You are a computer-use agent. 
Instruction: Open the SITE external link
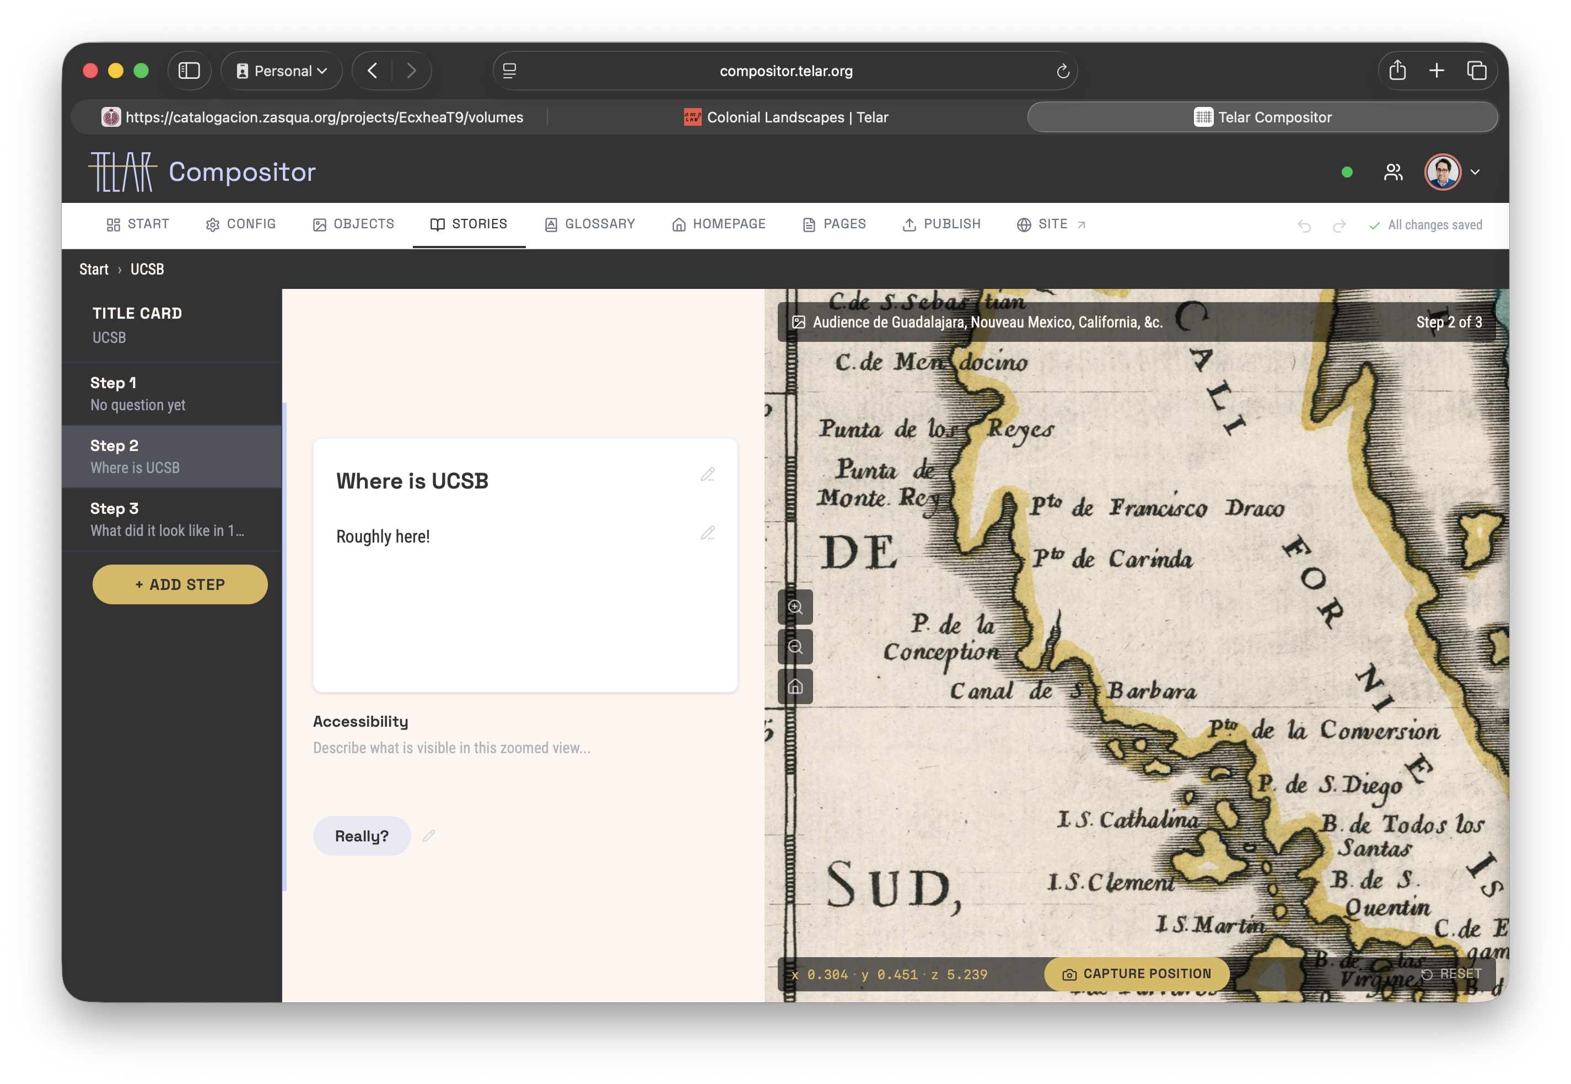click(x=1052, y=224)
